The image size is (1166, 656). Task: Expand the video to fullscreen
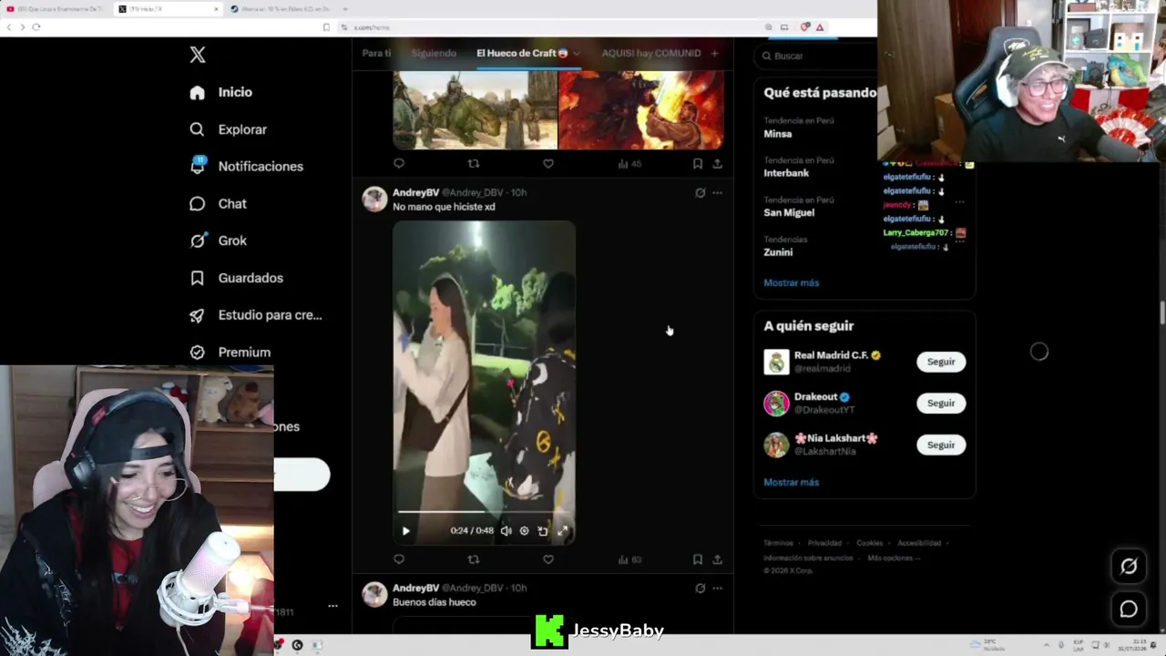[563, 531]
